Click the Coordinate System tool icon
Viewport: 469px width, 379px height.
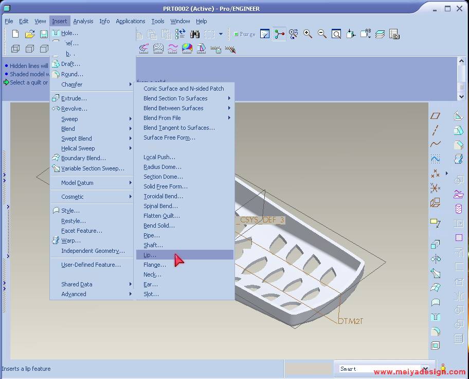(436, 188)
